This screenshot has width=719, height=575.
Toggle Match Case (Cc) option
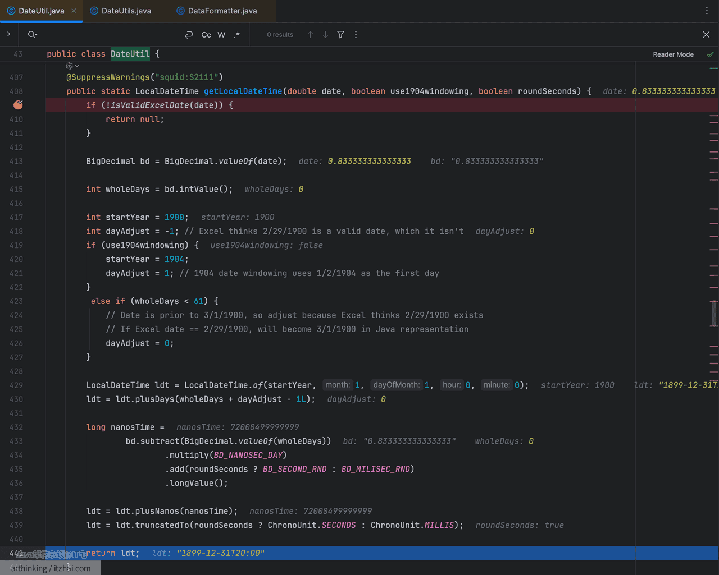[206, 35]
